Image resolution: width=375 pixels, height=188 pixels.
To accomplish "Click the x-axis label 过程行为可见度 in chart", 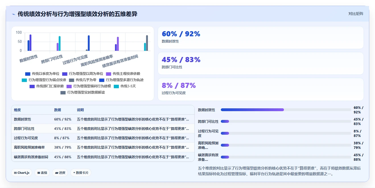I will [75, 60].
